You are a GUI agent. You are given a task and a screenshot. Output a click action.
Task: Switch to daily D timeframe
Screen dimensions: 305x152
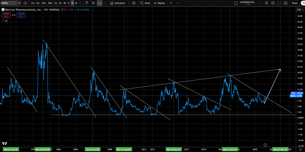click(x=69, y=3)
